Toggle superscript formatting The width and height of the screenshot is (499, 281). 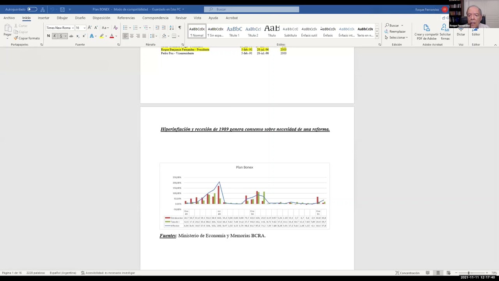tap(84, 36)
